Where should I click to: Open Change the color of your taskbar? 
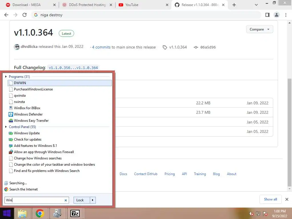60,165
